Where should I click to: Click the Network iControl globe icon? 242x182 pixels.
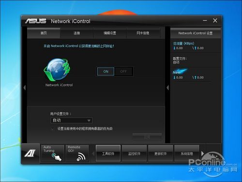(57, 69)
